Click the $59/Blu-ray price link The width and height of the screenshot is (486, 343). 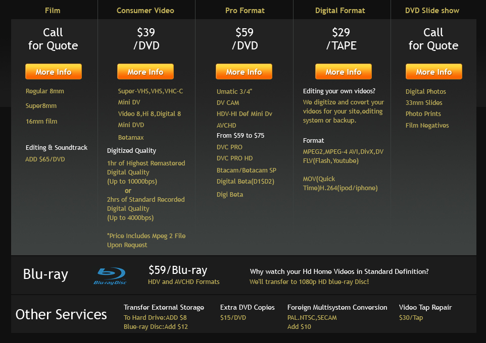pyautogui.click(x=177, y=270)
